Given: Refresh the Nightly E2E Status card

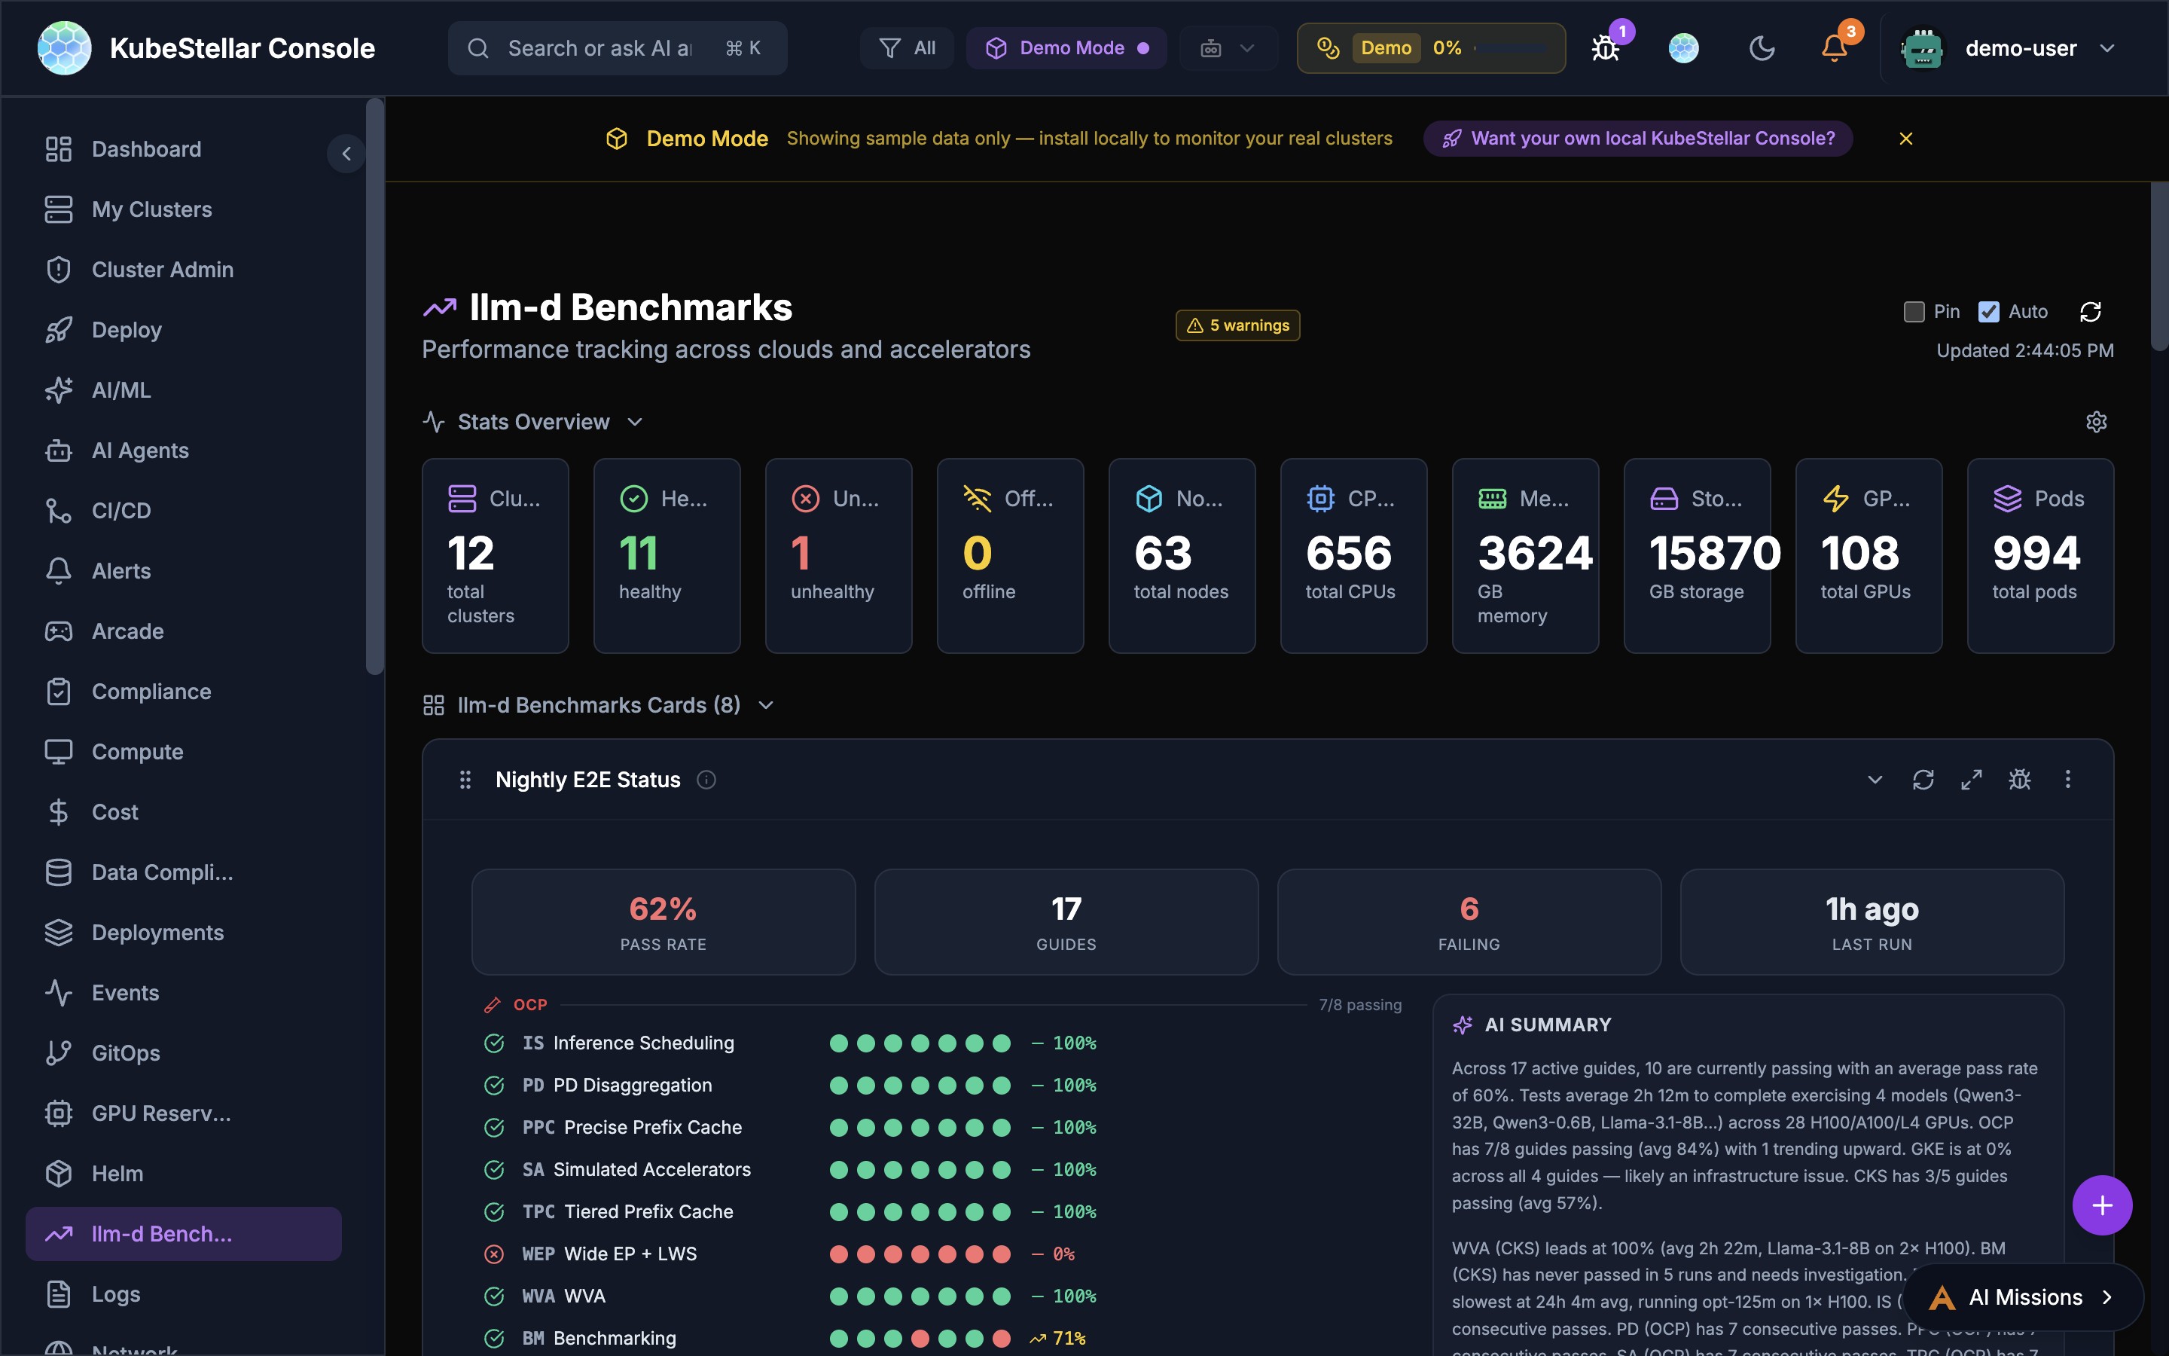Looking at the screenshot, I should (1924, 780).
